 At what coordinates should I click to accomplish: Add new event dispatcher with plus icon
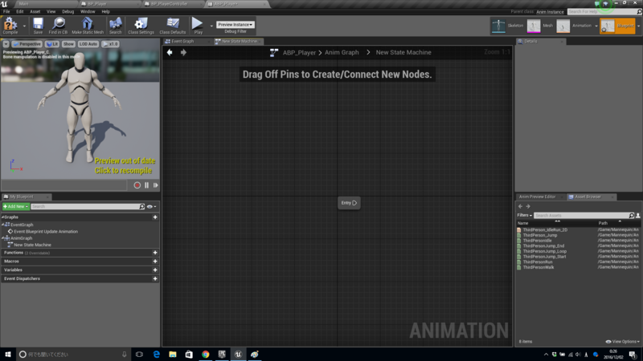[x=155, y=278]
